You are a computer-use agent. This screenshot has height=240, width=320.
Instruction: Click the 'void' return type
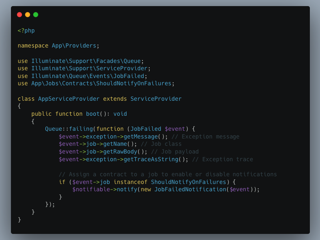pyautogui.click(x=120, y=114)
